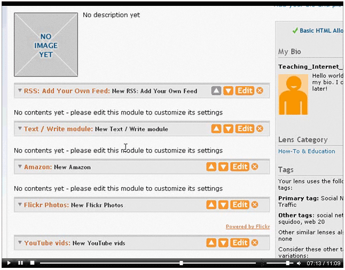Click the Lens Category heading
The height and width of the screenshot is (270, 345).
303,140
